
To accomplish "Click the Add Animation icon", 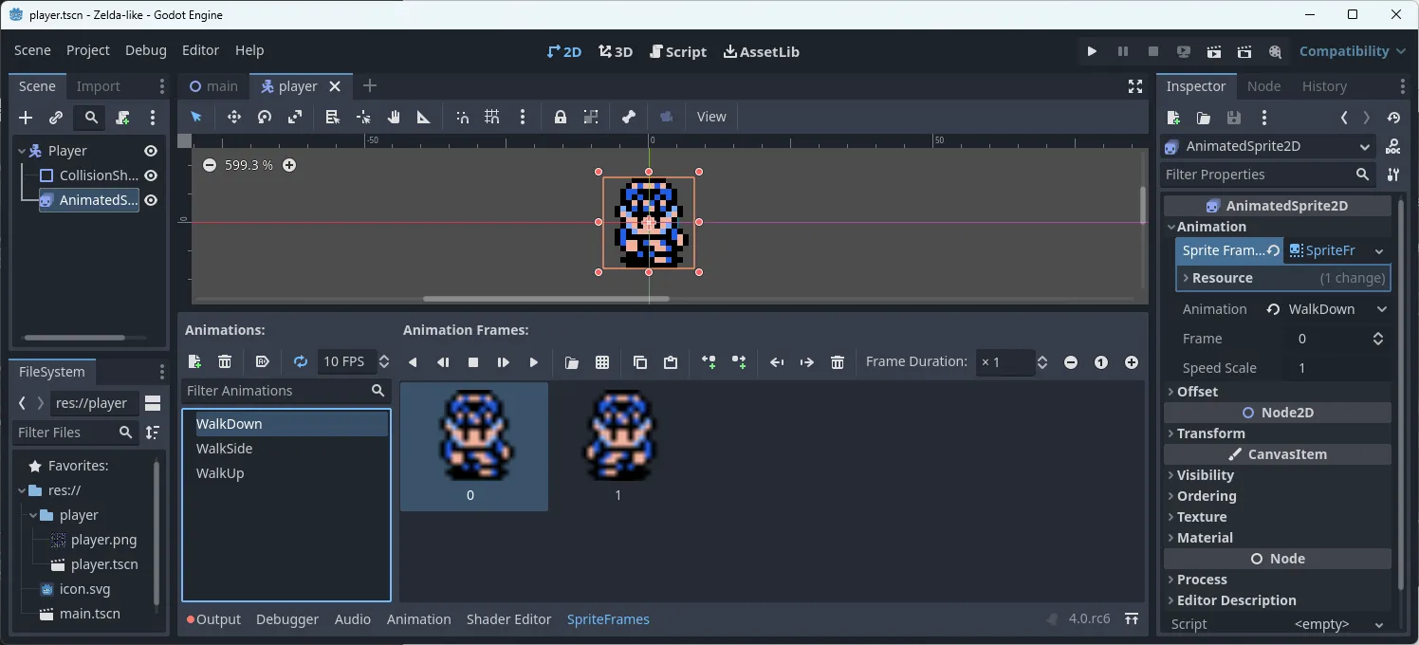I will pos(194,361).
